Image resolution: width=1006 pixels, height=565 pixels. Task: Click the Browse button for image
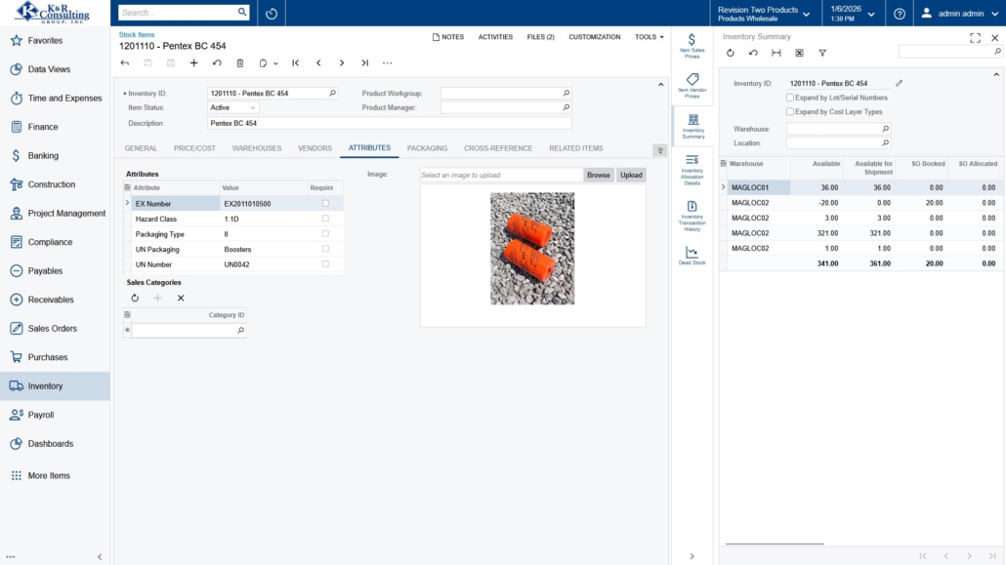click(x=598, y=176)
